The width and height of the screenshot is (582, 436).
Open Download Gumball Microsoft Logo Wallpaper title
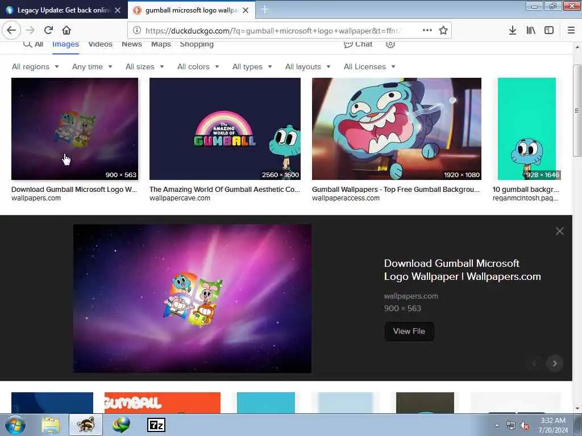462,270
